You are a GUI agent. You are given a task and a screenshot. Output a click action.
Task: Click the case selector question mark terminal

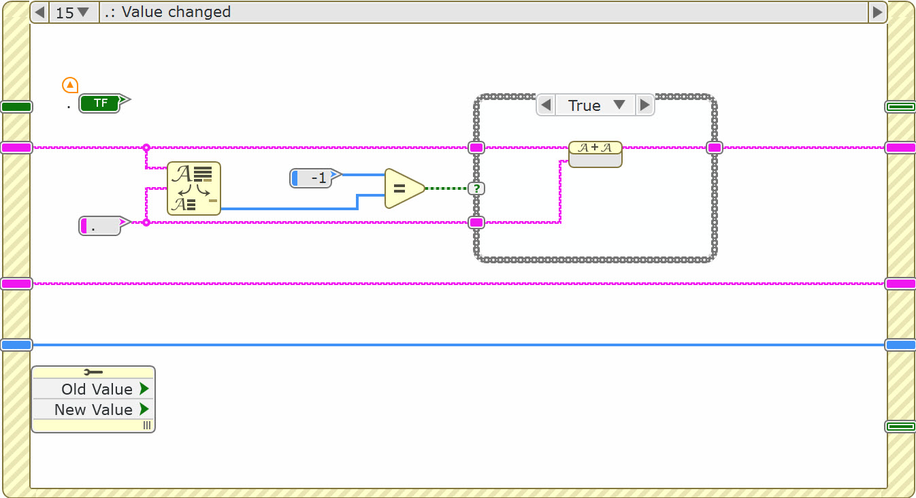pyautogui.click(x=477, y=188)
